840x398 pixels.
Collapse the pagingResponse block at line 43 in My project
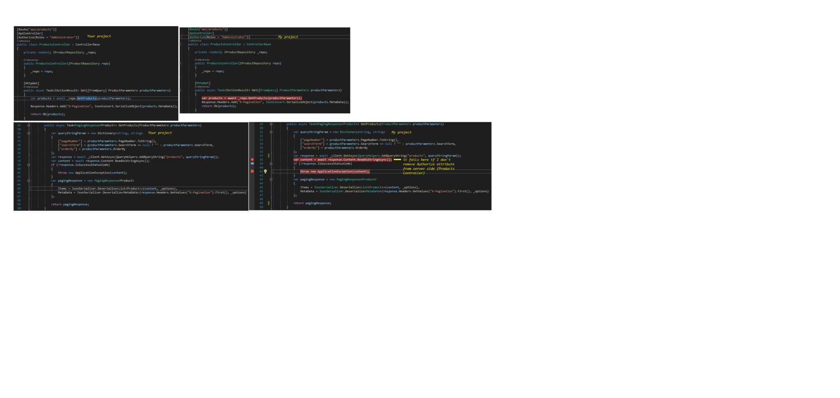pos(271,179)
